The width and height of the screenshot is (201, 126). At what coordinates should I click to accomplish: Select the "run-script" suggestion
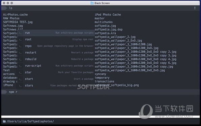click(56, 66)
